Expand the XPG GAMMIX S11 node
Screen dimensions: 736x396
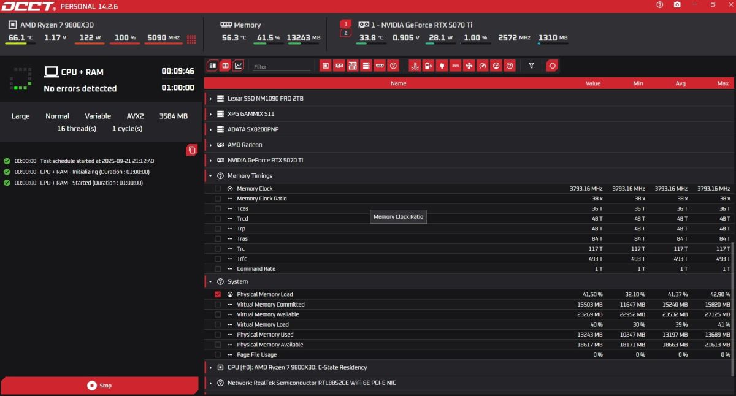[210, 114]
